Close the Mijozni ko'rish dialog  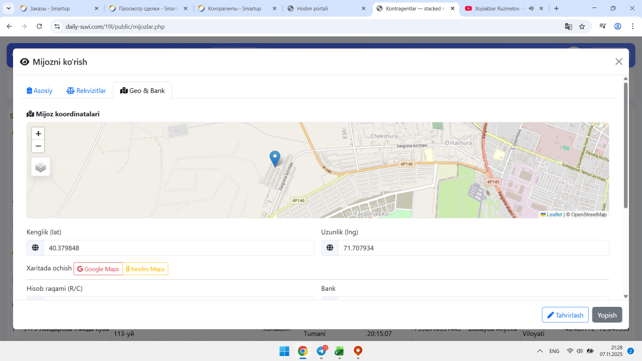click(619, 62)
